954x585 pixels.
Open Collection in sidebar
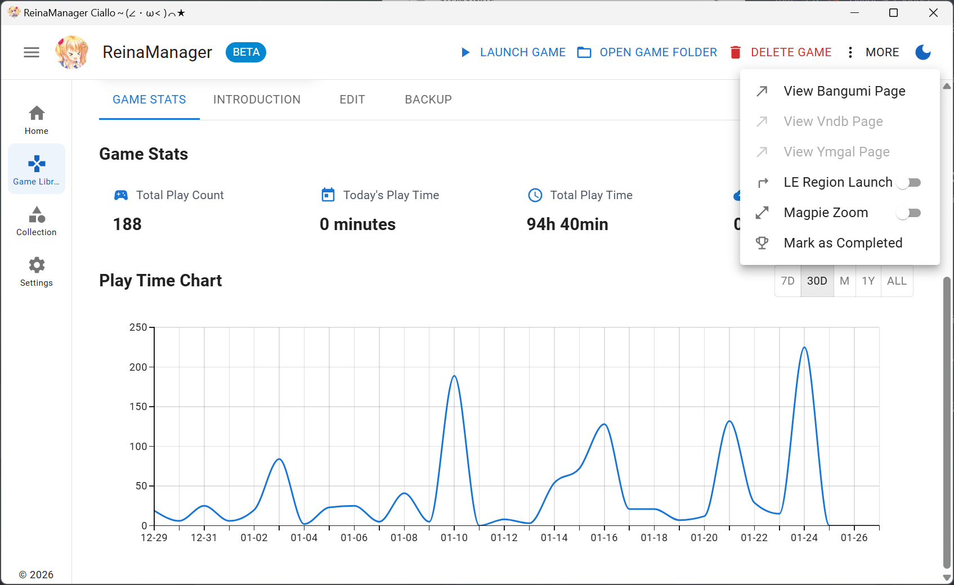click(x=37, y=220)
